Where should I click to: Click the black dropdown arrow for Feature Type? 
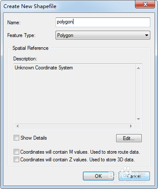[146, 35]
